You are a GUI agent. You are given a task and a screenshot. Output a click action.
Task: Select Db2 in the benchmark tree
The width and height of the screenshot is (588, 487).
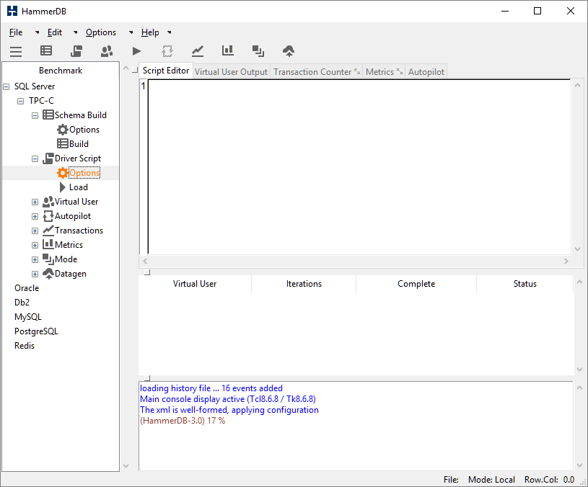22,303
